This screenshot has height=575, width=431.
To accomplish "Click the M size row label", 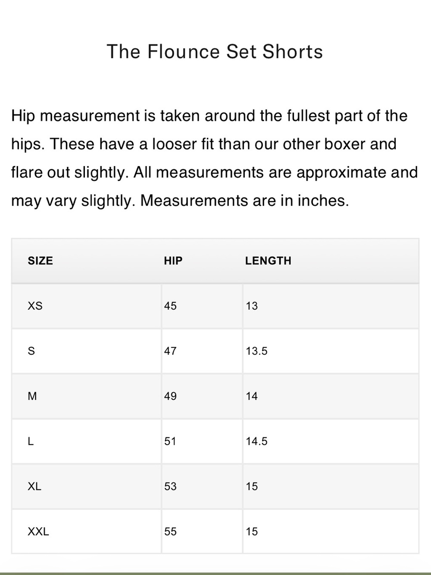I will [32, 396].
